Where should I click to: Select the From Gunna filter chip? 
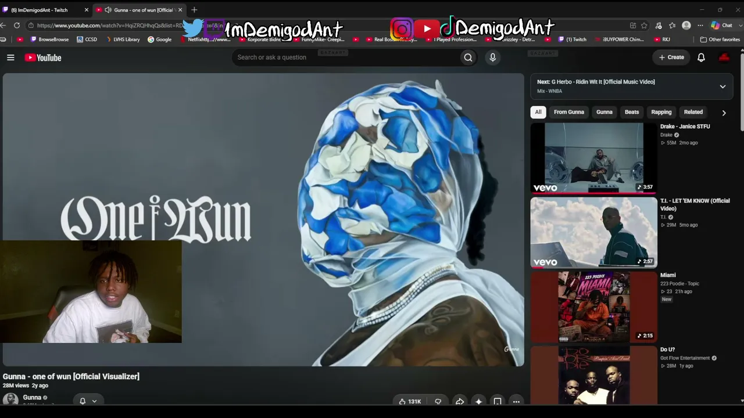[x=569, y=112]
